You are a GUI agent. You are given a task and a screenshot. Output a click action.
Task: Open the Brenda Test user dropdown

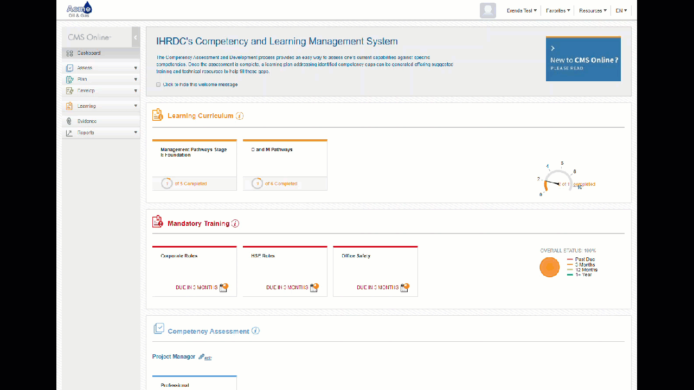click(x=522, y=10)
